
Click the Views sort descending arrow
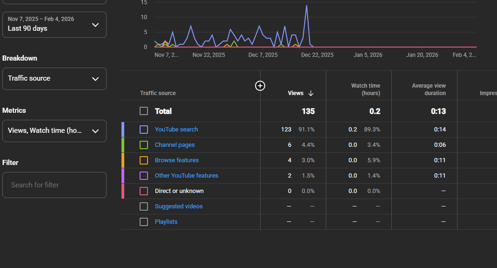coord(311,93)
